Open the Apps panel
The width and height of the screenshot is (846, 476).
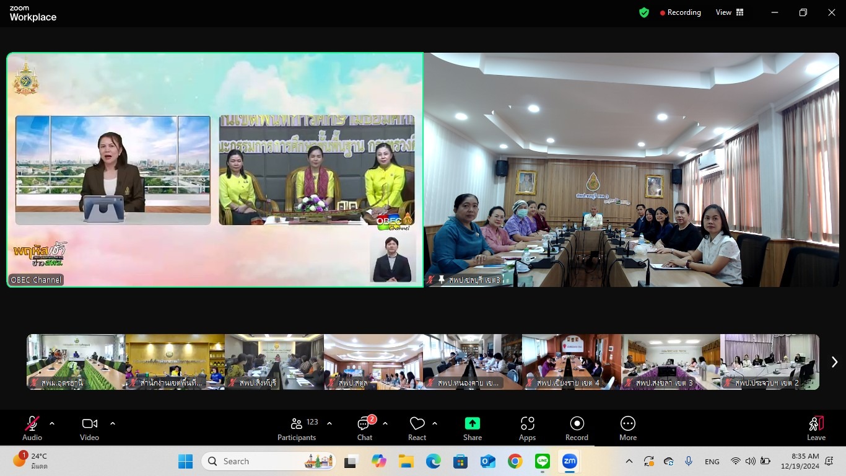[x=527, y=428]
